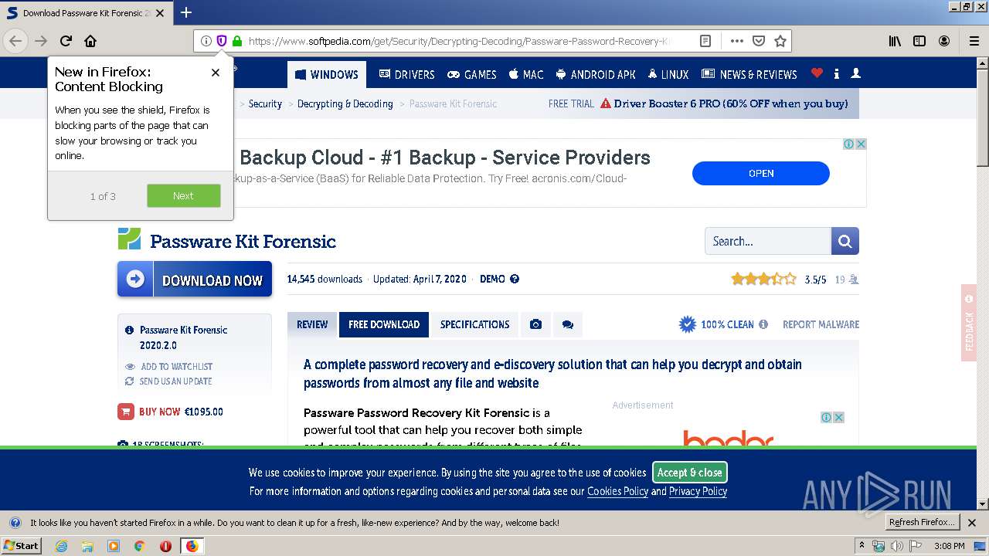
Task: Click the magnifier search button
Action: (845, 241)
